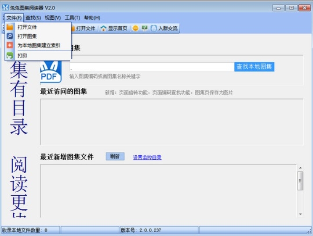Select 为本地图集建立索引 menu entry
The image size is (313, 236).
38,45
